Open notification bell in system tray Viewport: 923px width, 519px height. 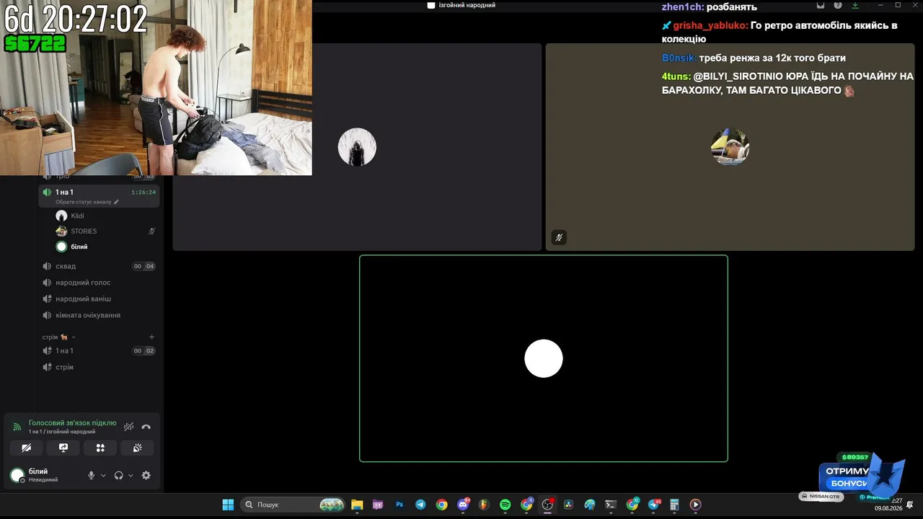[x=910, y=504]
